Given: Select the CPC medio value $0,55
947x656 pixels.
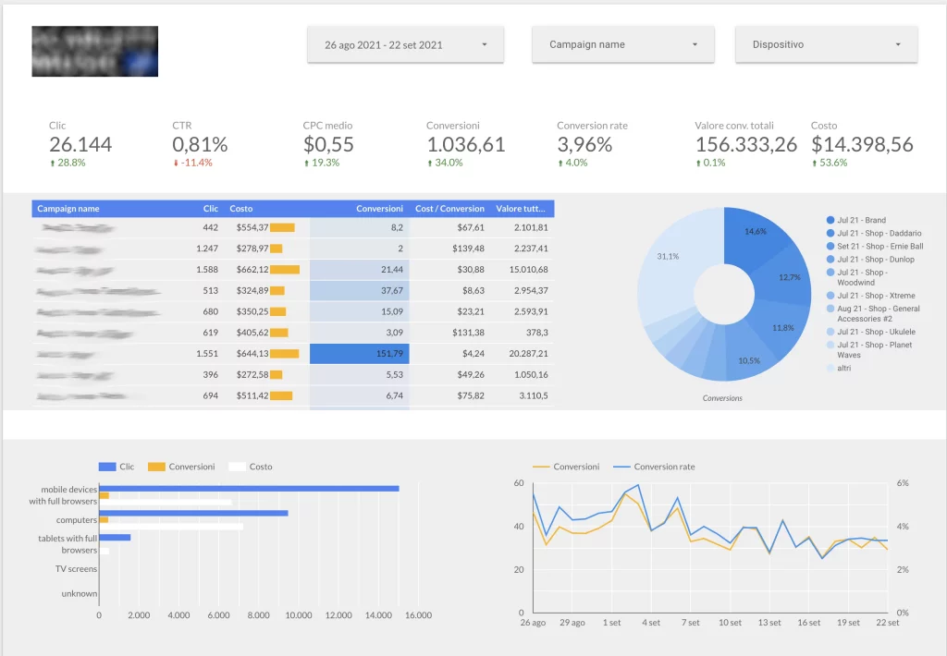Looking at the screenshot, I should [x=328, y=144].
